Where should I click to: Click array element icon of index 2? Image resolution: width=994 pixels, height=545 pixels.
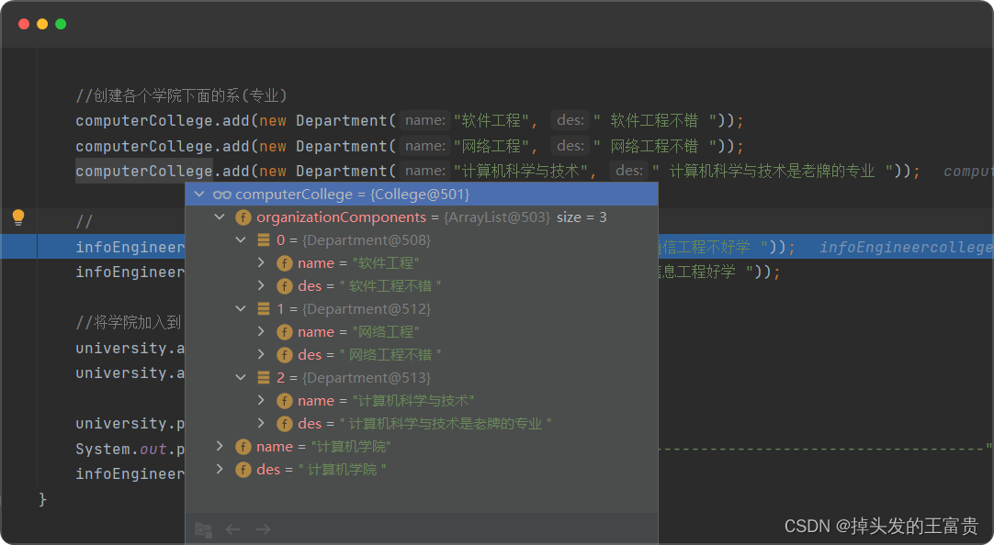pos(264,378)
